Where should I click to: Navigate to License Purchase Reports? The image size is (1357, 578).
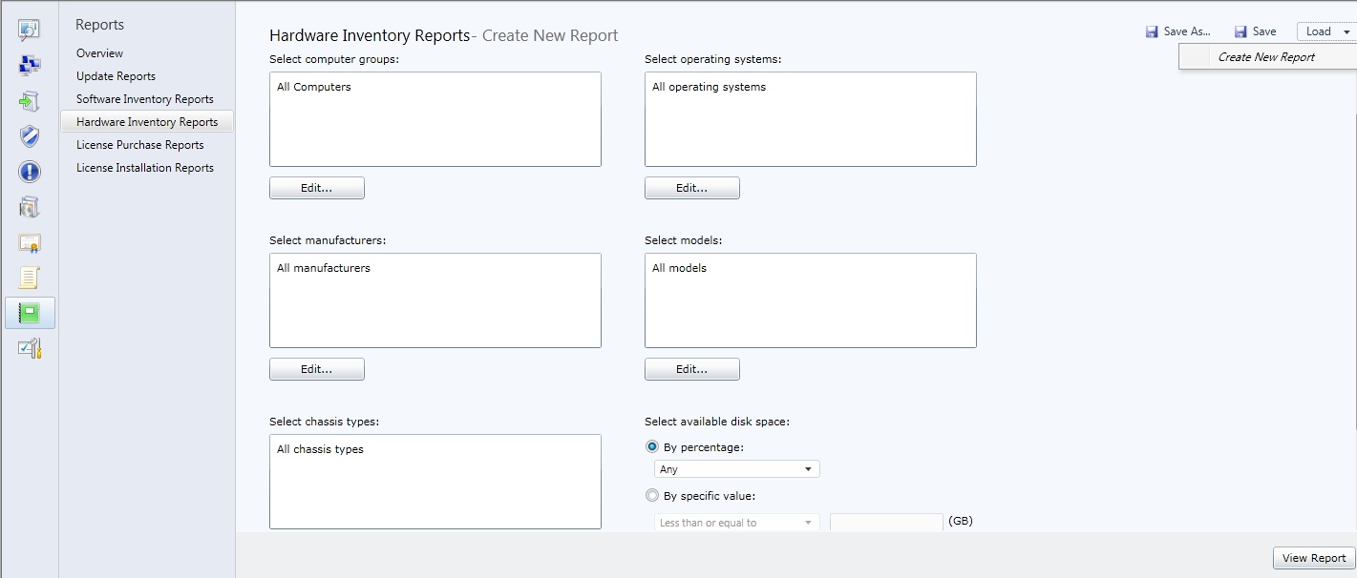(140, 145)
